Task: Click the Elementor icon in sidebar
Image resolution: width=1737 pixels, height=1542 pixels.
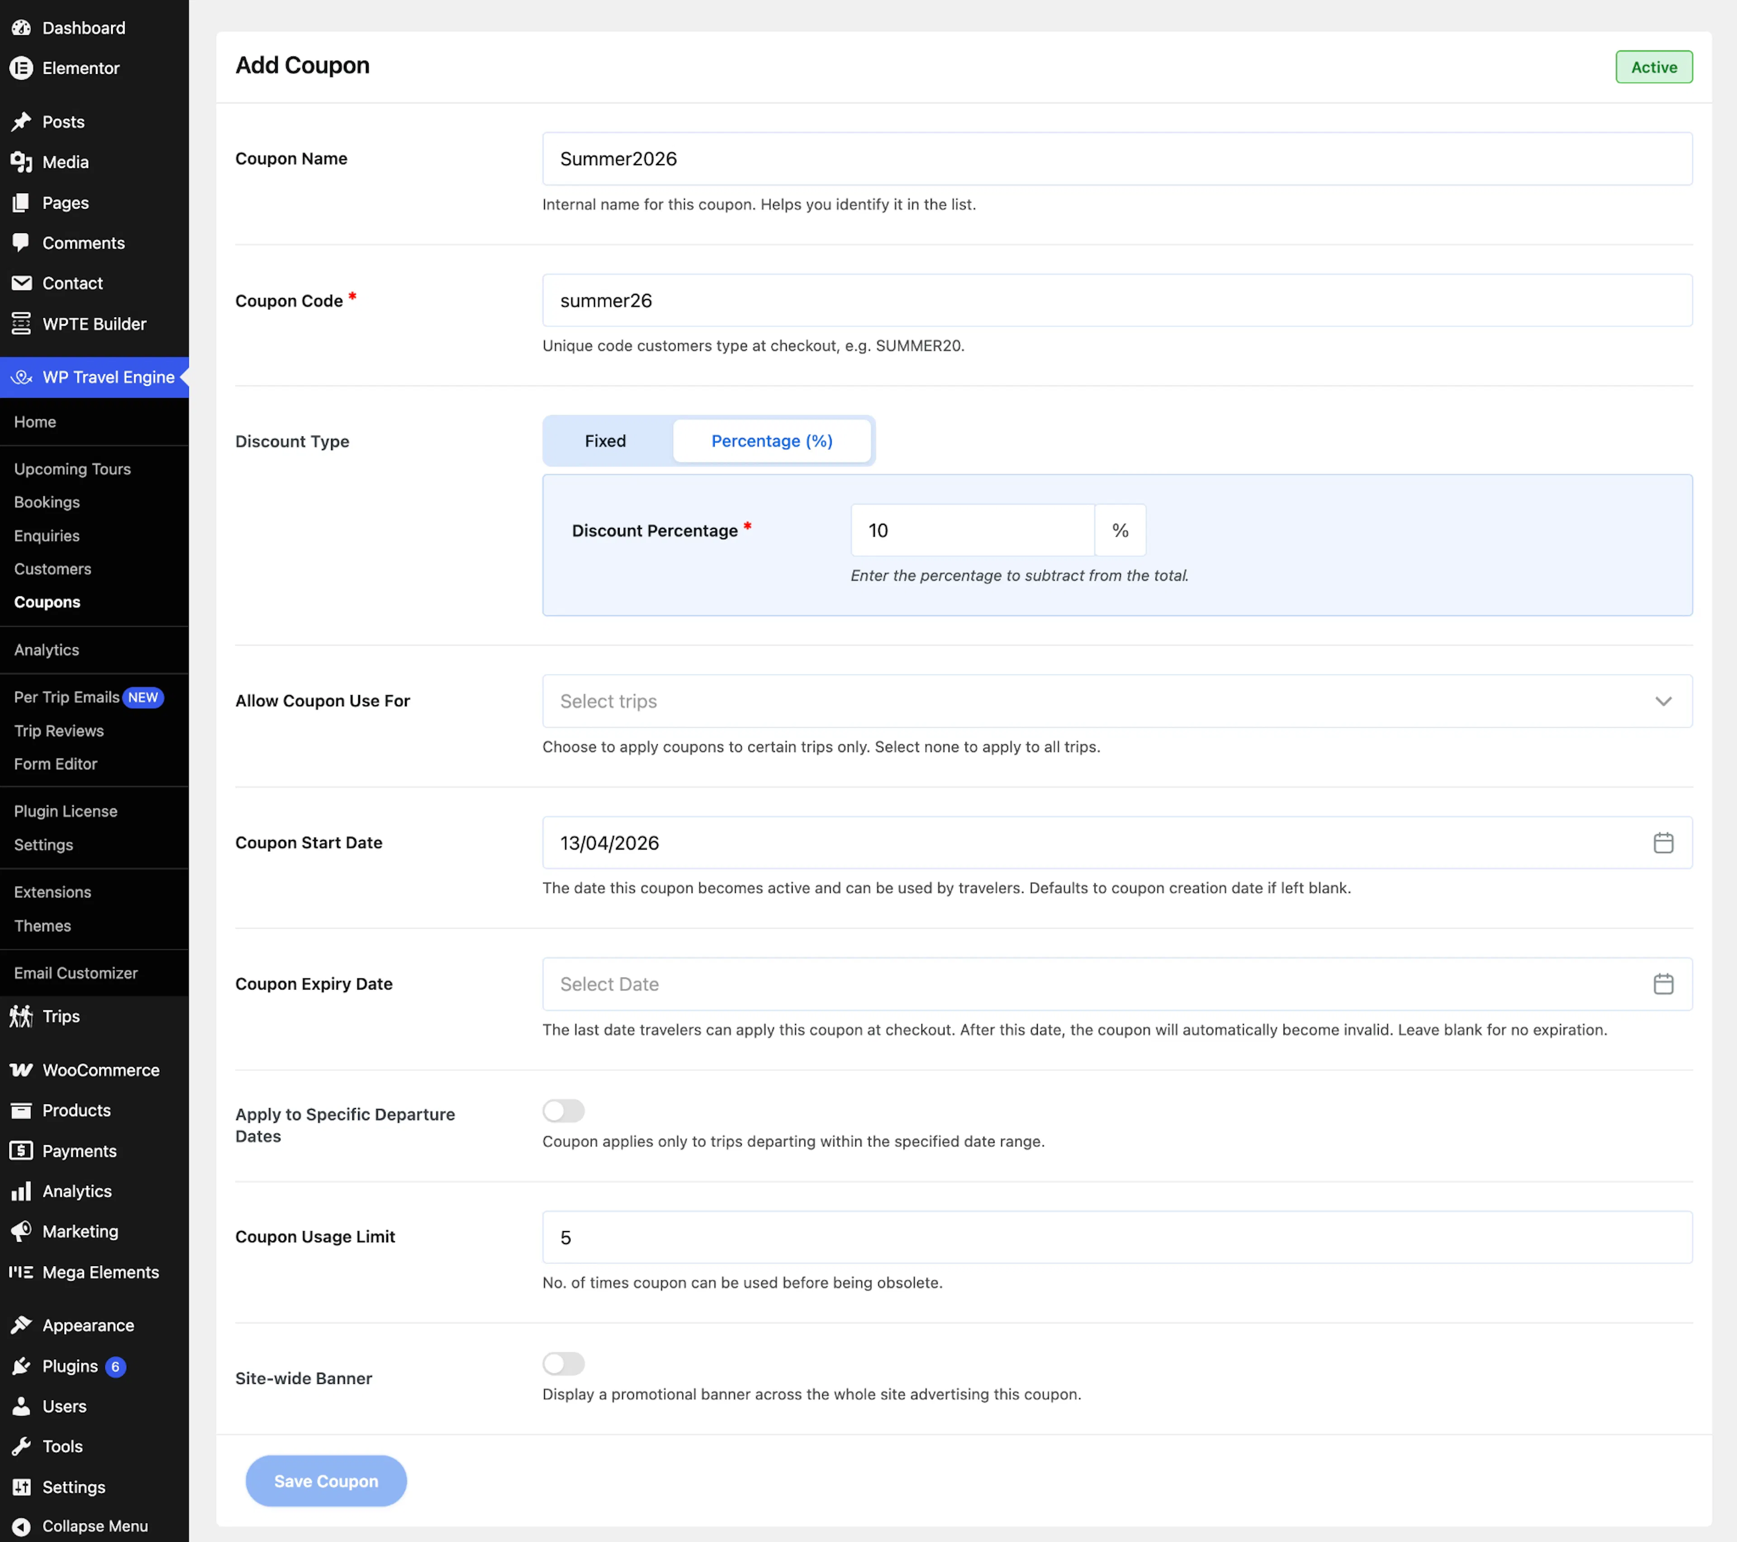Action: click(21, 68)
